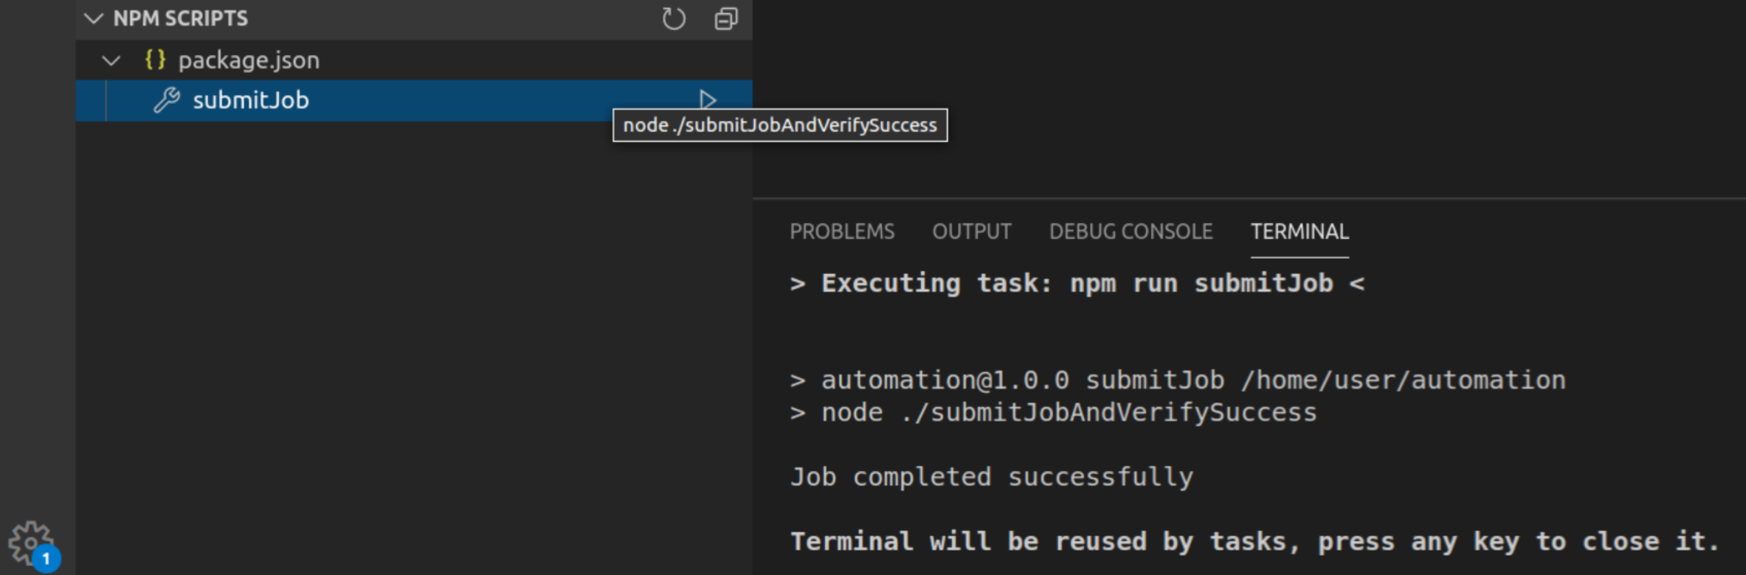1746x575 pixels.
Task: Click the 'automation@1.0.0 submitJob' terminal line
Action: click(1178, 380)
